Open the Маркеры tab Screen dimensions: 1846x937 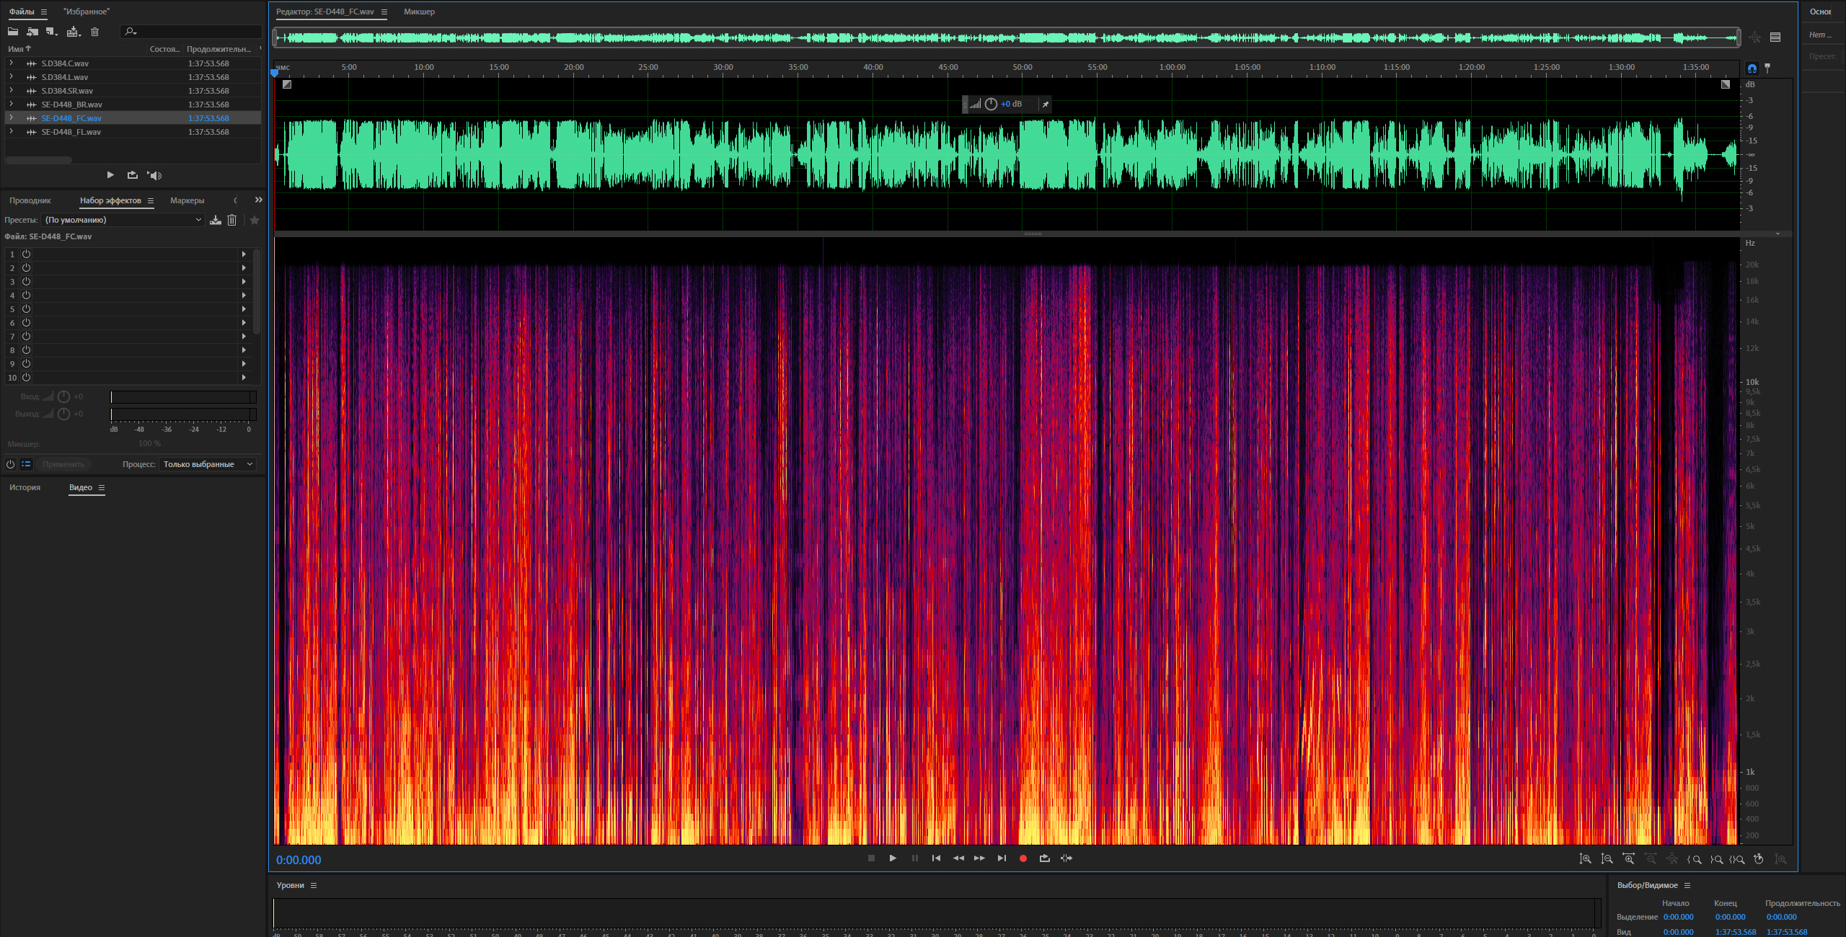(x=187, y=200)
